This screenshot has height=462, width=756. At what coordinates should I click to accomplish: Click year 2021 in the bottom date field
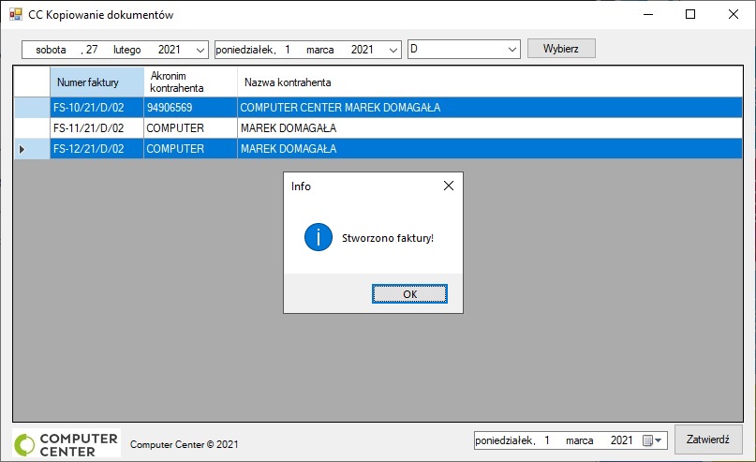coord(621,440)
